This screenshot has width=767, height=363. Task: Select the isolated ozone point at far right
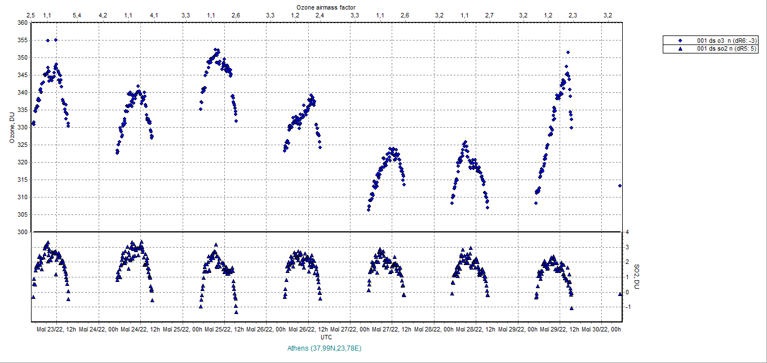pos(620,186)
